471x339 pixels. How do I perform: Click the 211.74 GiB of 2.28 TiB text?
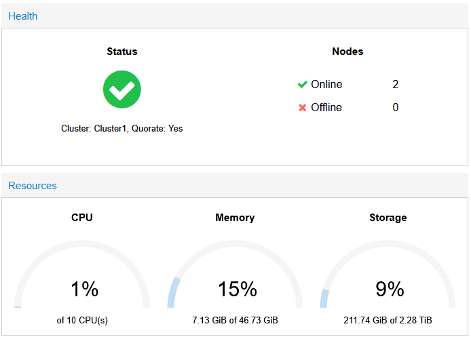click(x=388, y=321)
